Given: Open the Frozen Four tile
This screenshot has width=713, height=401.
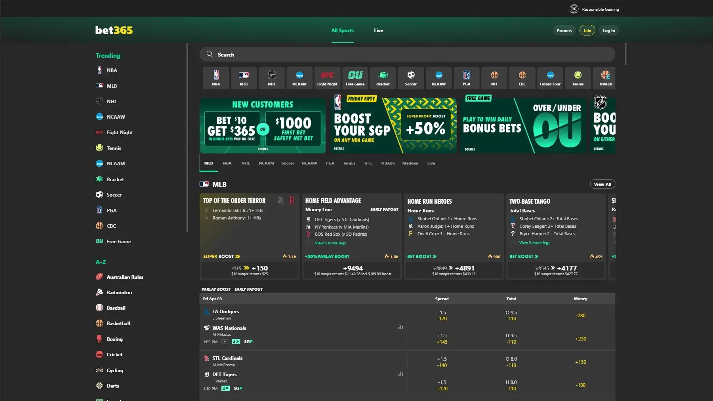Looking at the screenshot, I should 550,78.
